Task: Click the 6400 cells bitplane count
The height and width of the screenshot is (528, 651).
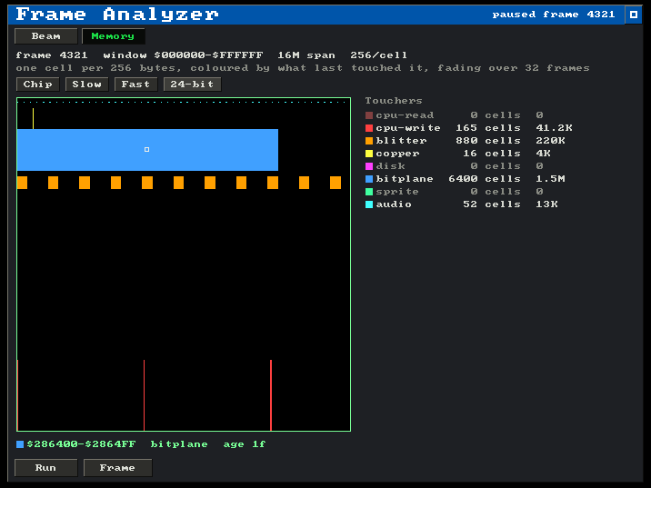Action: tap(485, 179)
